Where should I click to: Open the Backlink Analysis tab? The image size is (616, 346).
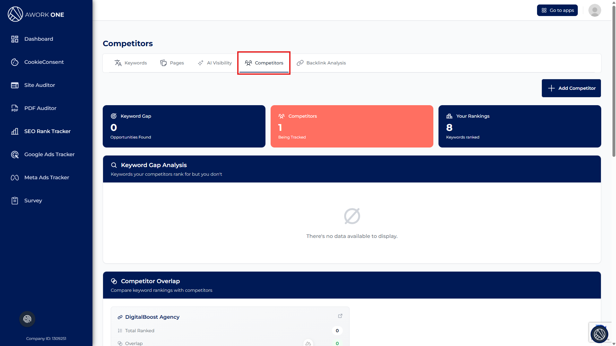[x=321, y=63]
